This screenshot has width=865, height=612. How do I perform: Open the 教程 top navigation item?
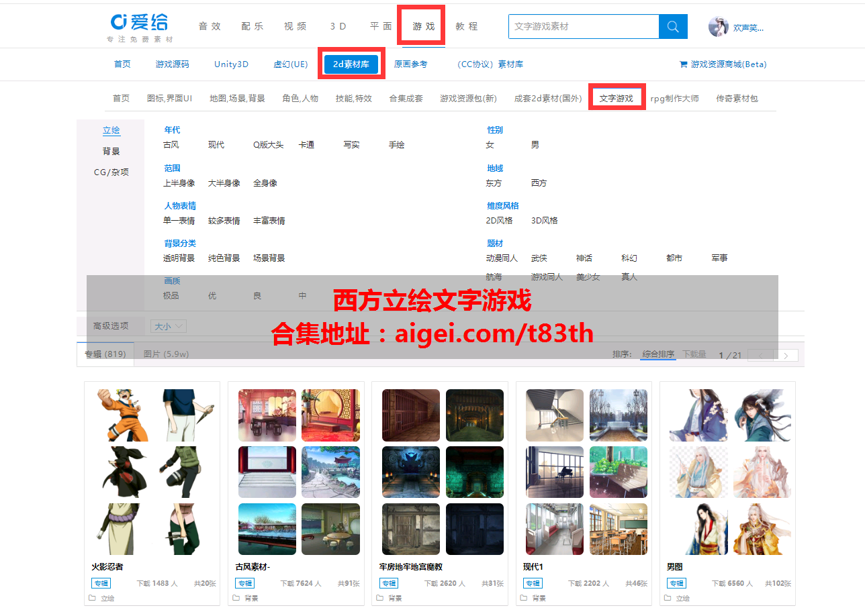pyautogui.click(x=467, y=26)
